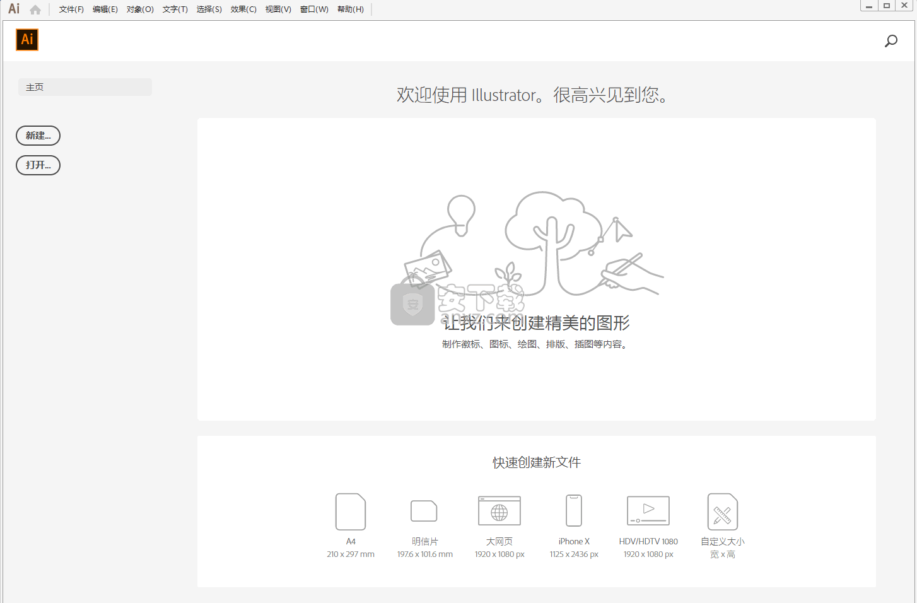Image resolution: width=917 pixels, height=603 pixels.
Task: Pick the iPhone X preset icon
Action: point(574,511)
